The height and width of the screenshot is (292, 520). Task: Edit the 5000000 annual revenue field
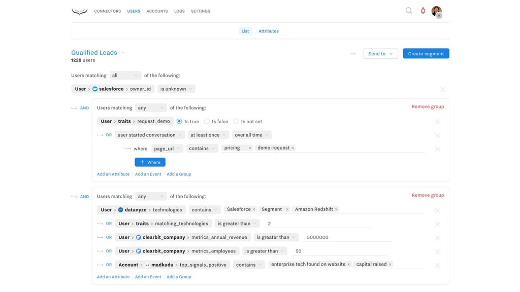pyautogui.click(x=348, y=237)
